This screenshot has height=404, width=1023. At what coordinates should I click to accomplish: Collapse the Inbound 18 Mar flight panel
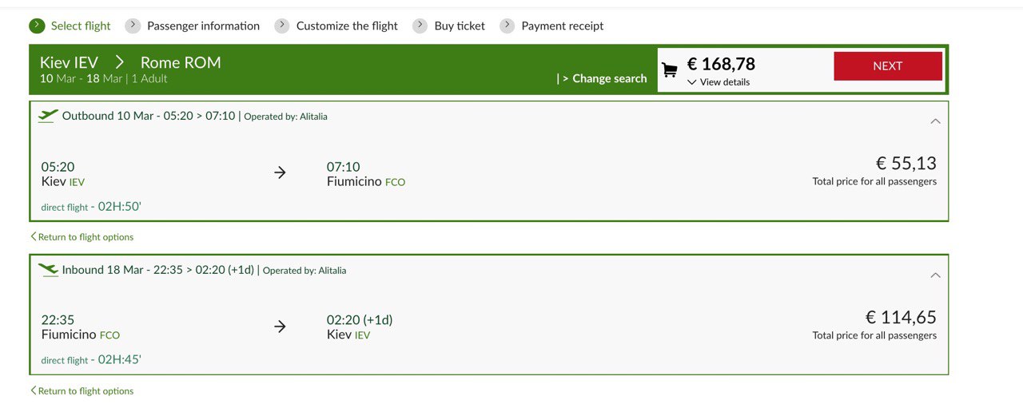pyautogui.click(x=935, y=275)
